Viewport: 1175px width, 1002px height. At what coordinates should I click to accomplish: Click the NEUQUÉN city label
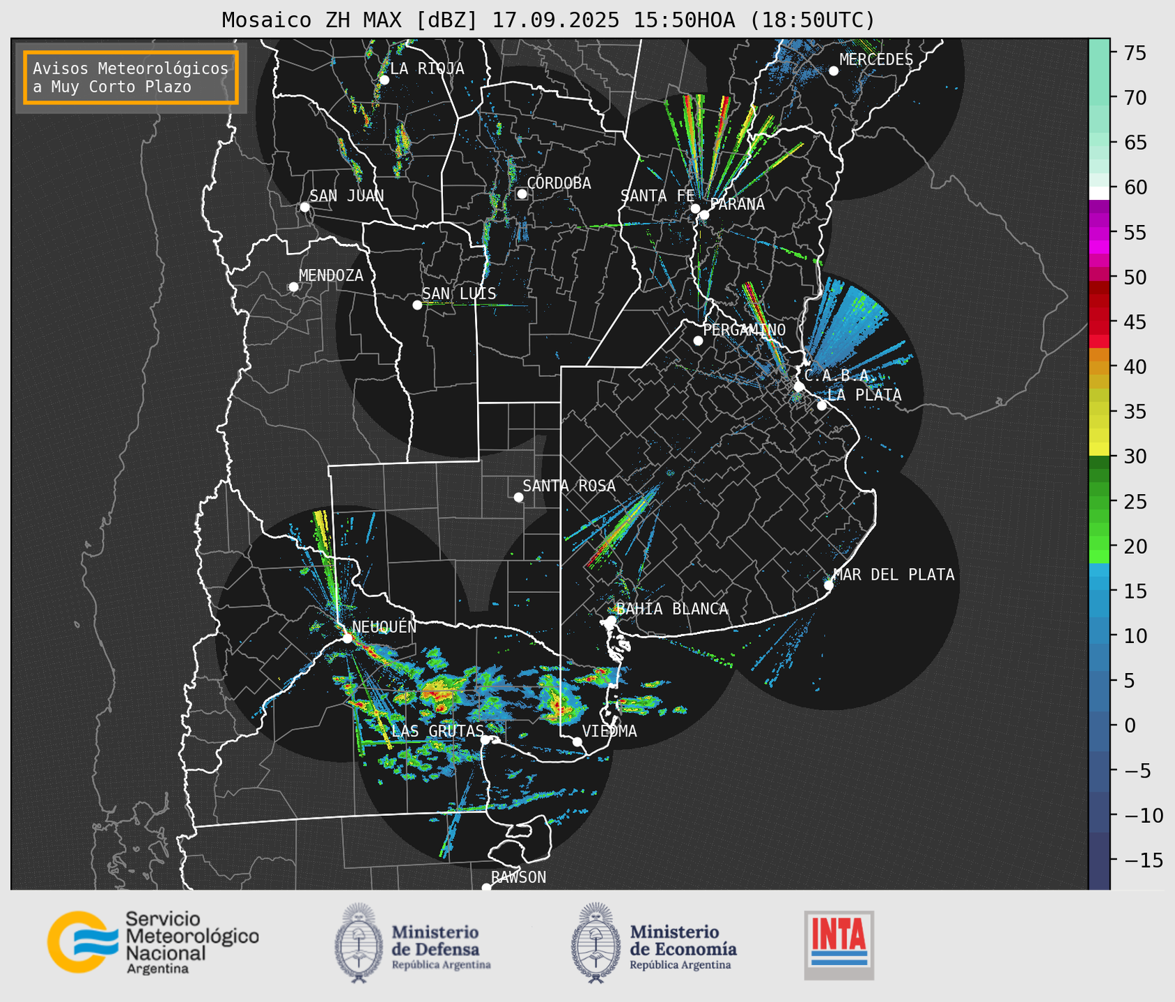point(384,627)
